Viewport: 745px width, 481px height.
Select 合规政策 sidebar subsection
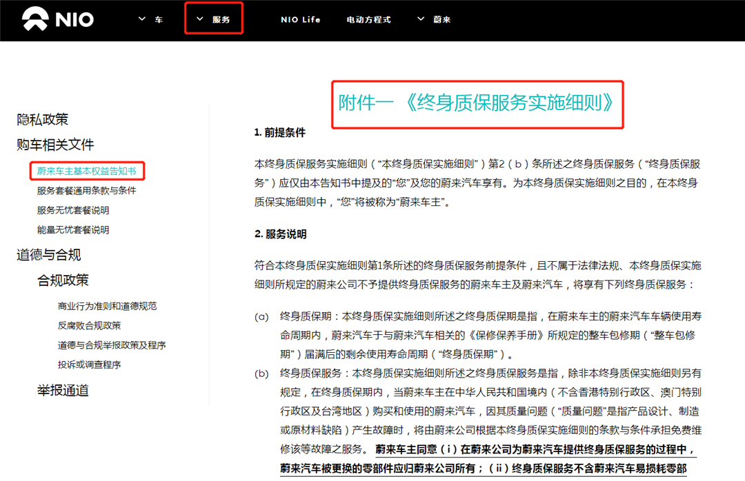[63, 280]
